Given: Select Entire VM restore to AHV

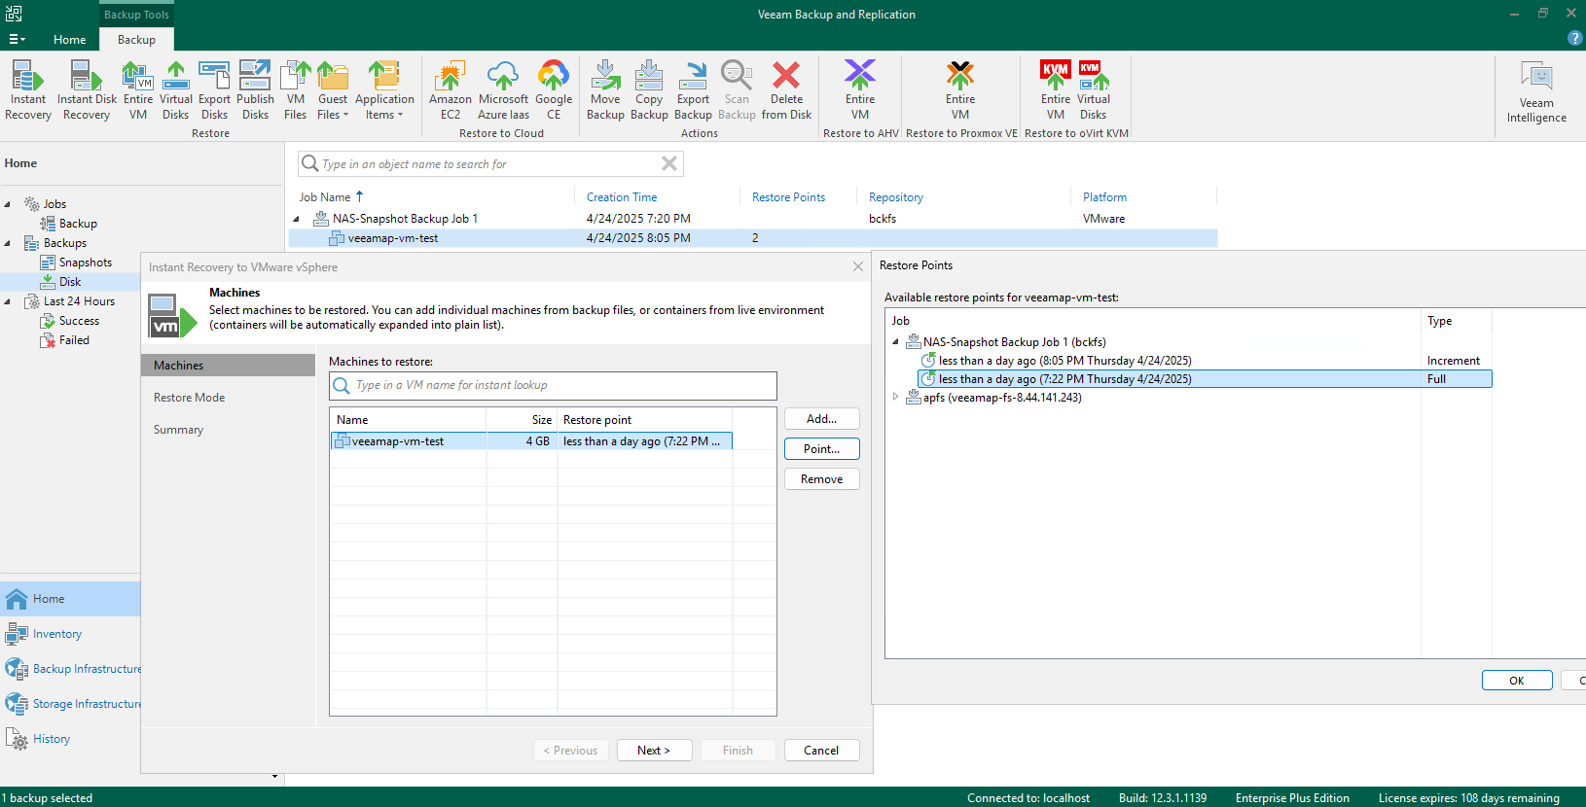Looking at the screenshot, I should click(x=859, y=90).
